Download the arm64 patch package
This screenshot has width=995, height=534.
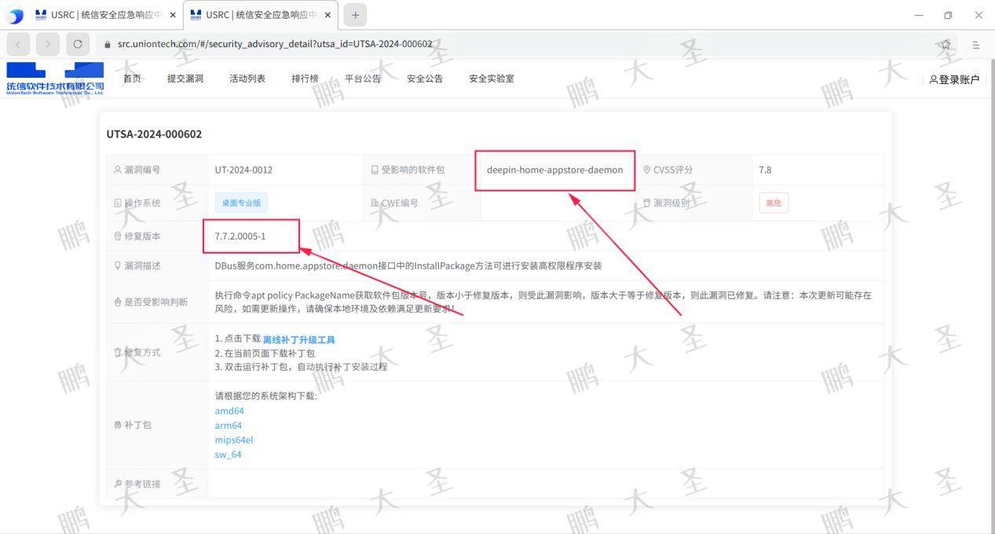pyautogui.click(x=229, y=426)
